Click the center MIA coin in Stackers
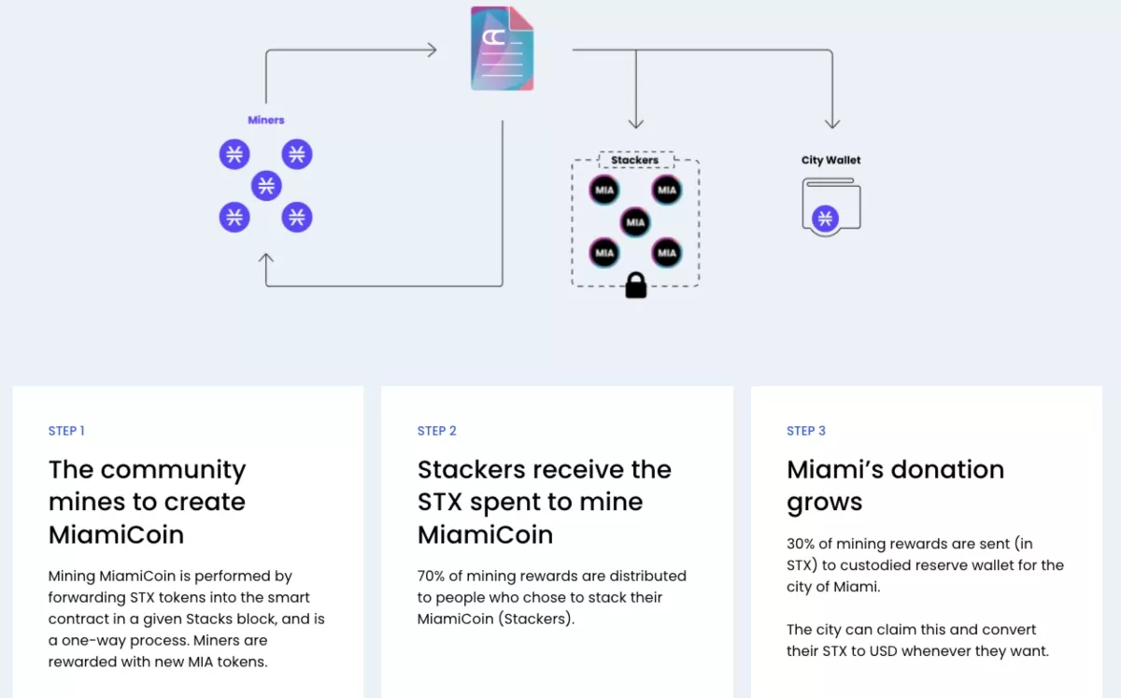The image size is (1121, 698). (x=635, y=222)
